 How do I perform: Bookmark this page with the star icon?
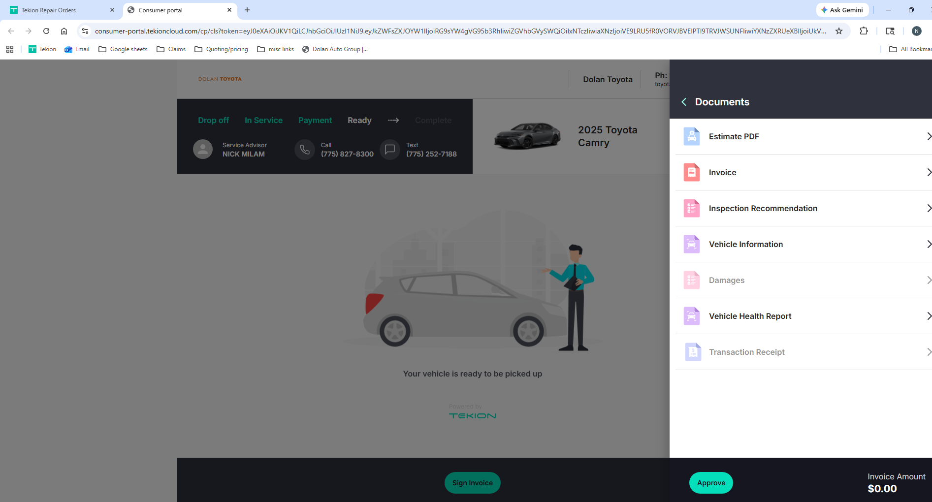click(x=839, y=31)
